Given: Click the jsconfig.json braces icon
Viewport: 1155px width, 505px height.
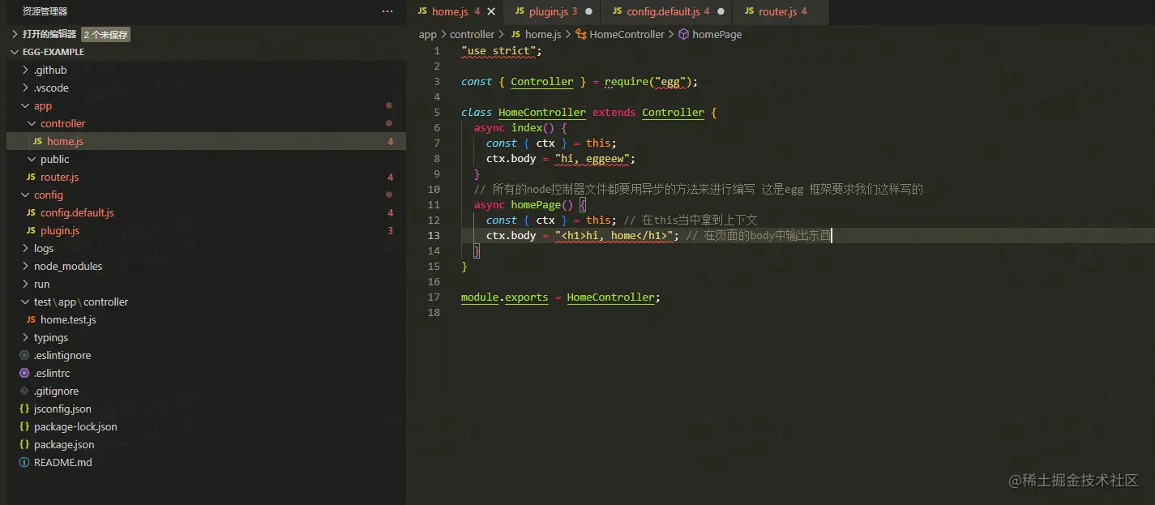Looking at the screenshot, I should tap(24, 409).
